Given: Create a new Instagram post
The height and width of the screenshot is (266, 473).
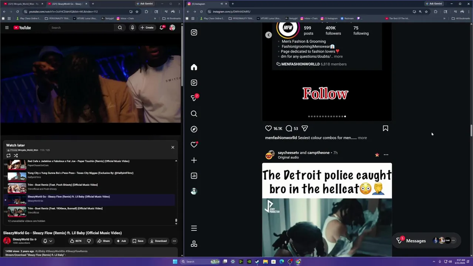Looking at the screenshot, I should click(x=194, y=160).
